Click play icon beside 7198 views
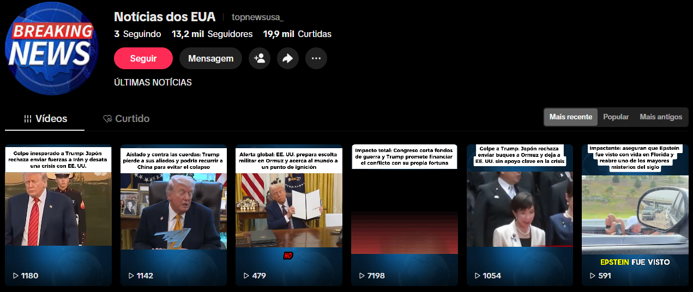This screenshot has height=292, width=693. [x=361, y=276]
